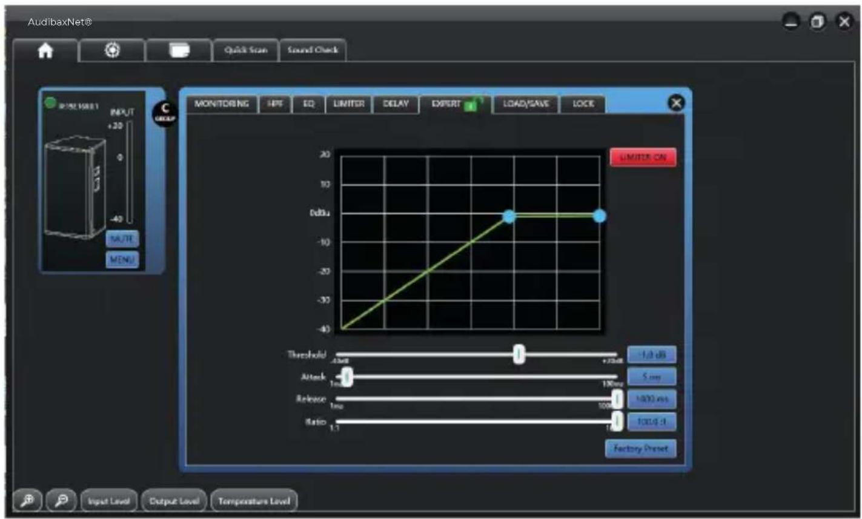Open the LOAD/SAVE tab
This screenshot has height=519, width=862.
526,104
